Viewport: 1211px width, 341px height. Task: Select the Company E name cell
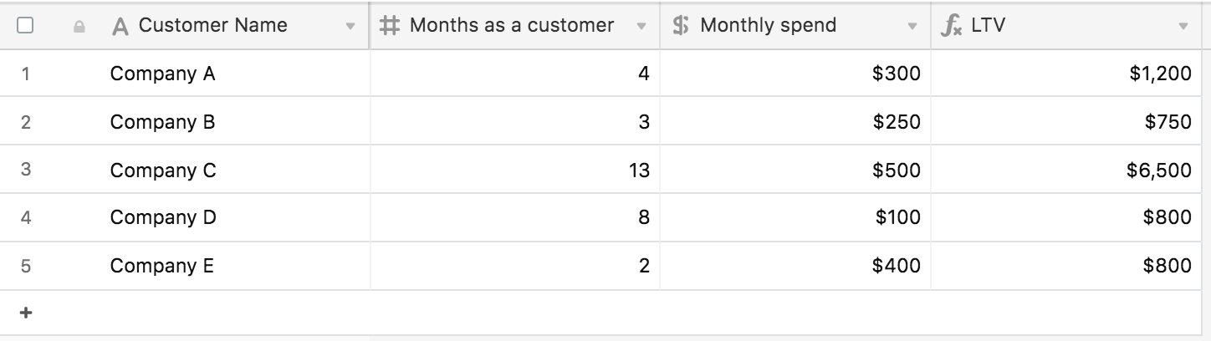[x=161, y=267]
